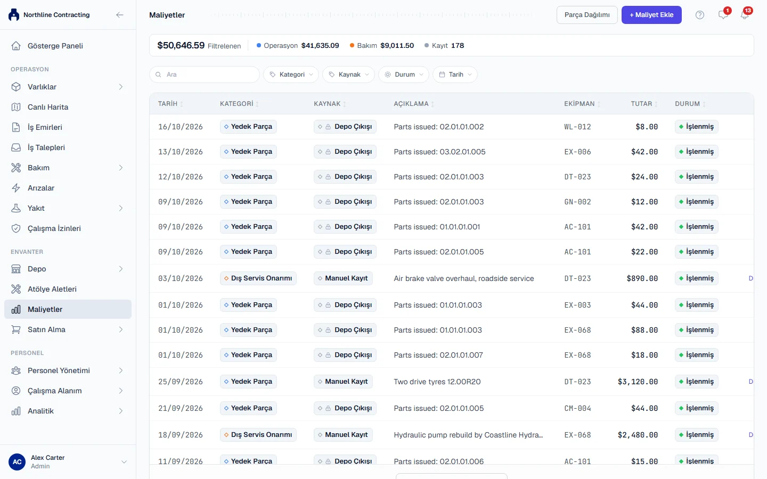The image size is (767, 479).
Task: Click the Ara search field
Action: click(x=205, y=75)
